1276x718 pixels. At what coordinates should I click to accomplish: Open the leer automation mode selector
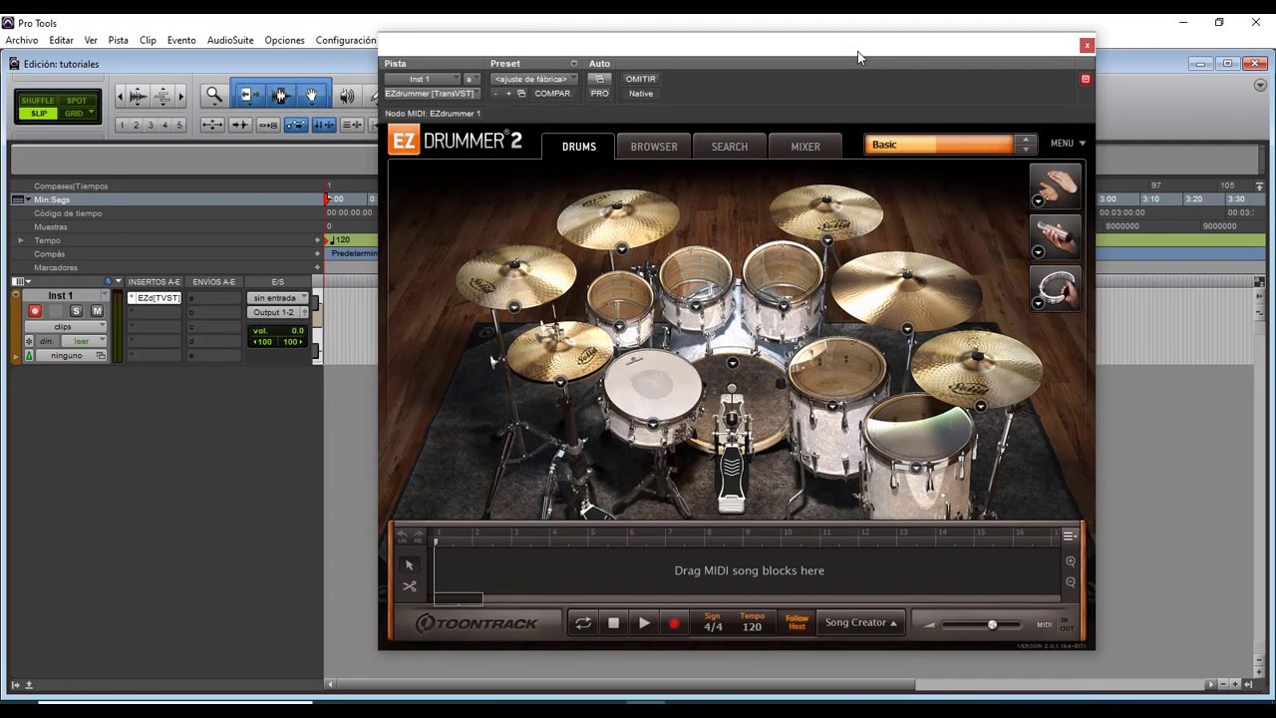[84, 341]
